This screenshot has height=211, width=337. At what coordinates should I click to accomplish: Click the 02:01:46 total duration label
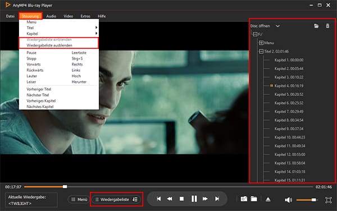[324, 187]
